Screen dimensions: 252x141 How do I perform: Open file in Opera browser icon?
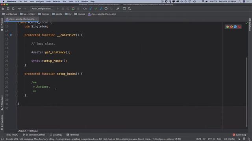tap(239, 27)
